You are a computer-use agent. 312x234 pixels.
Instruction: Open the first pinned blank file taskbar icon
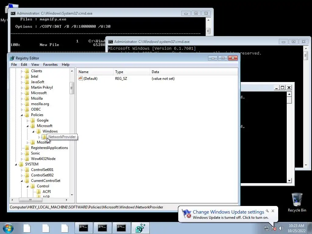27,228
